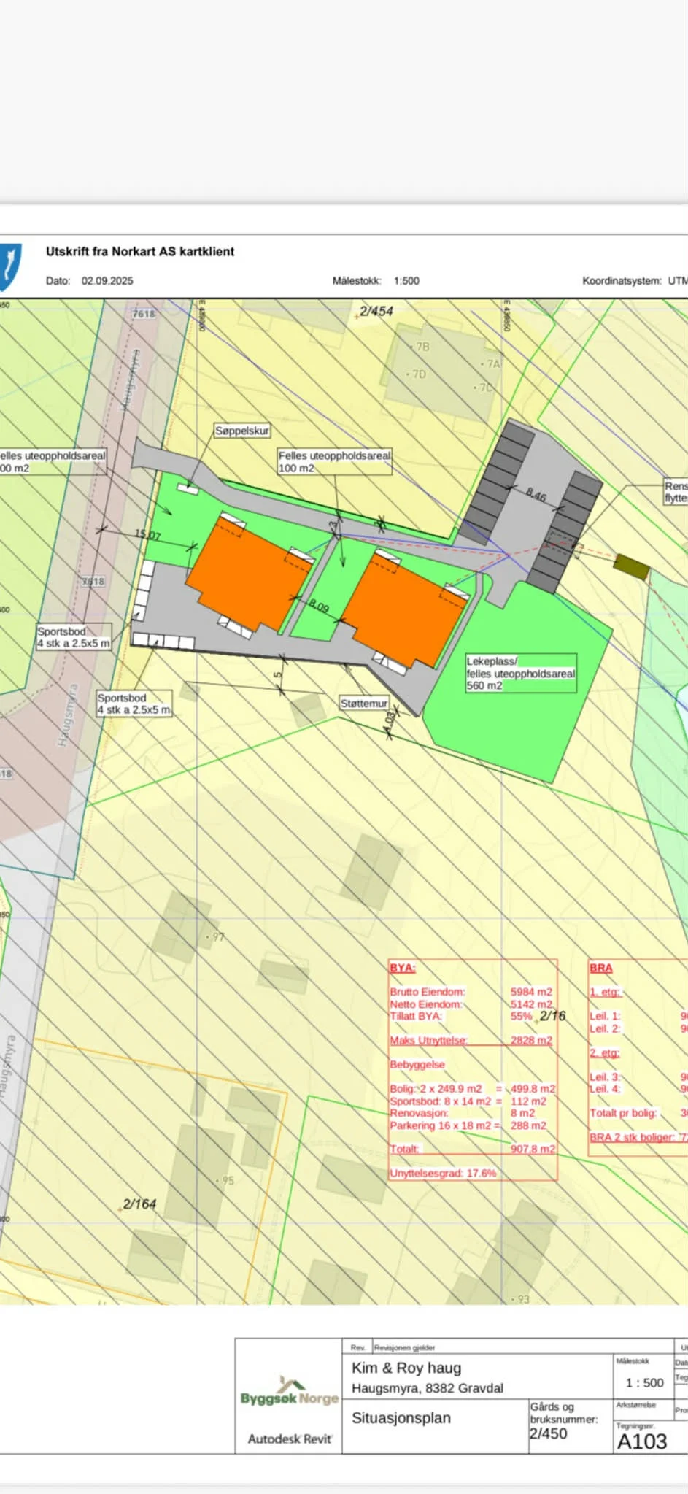Click the 'Koordinatsystem:' label
688x1494 pixels.
tap(622, 281)
